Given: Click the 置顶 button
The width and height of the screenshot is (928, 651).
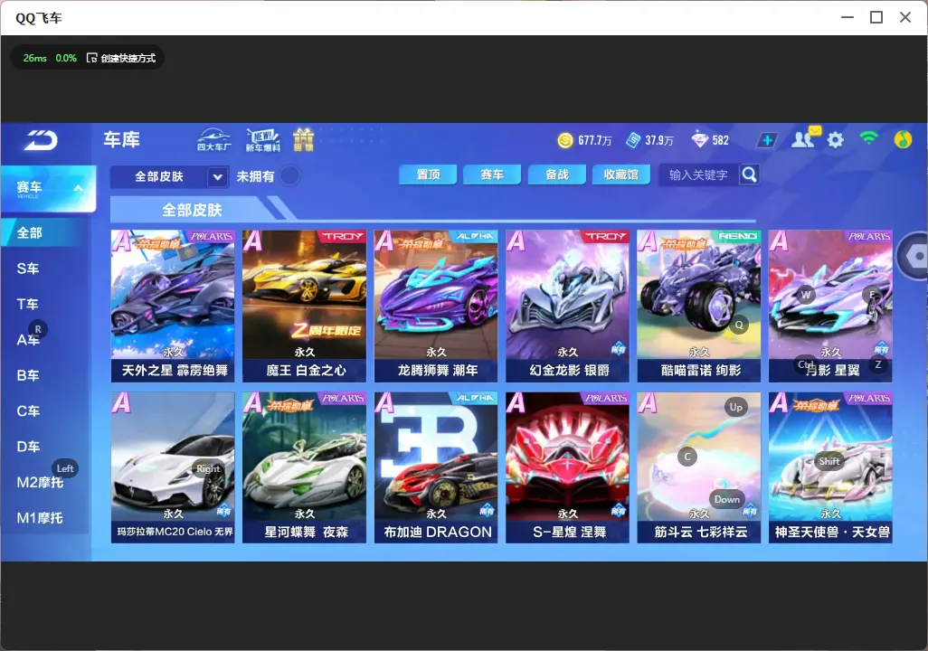Looking at the screenshot, I should [428, 175].
